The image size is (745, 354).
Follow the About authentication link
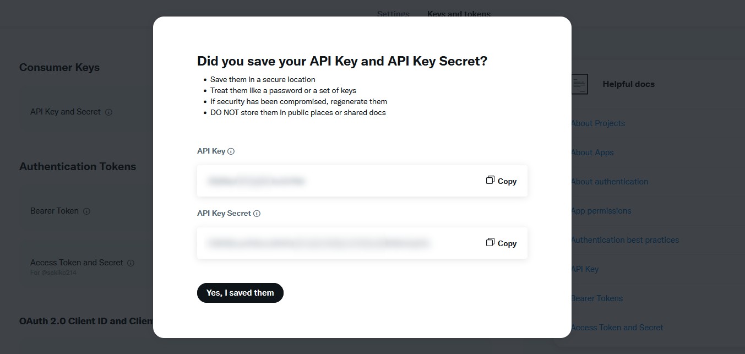pos(610,182)
